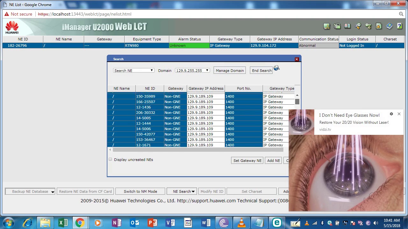Open the NE Search dropdown button
The image size is (408, 229).
(182, 191)
